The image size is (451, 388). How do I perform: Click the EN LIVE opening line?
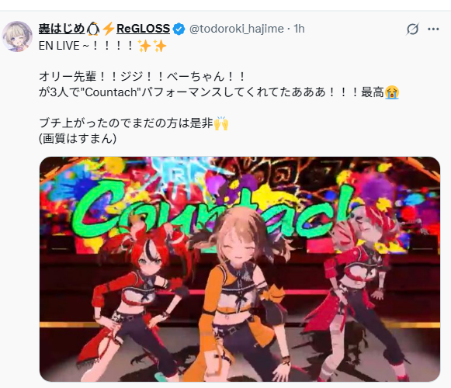pos(102,46)
